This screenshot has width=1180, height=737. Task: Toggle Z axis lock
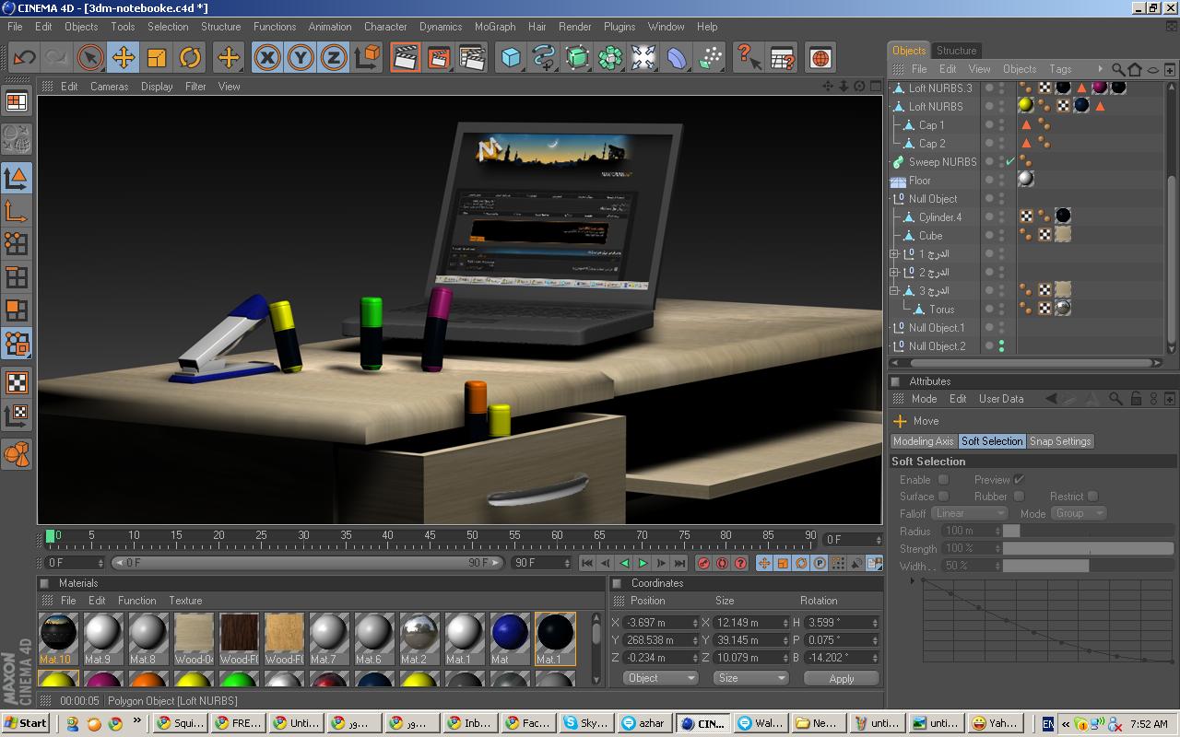tap(334, 58)
